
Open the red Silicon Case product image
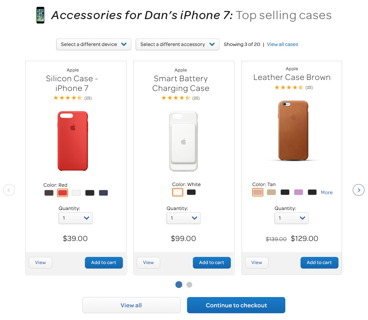tap(73, 141)
